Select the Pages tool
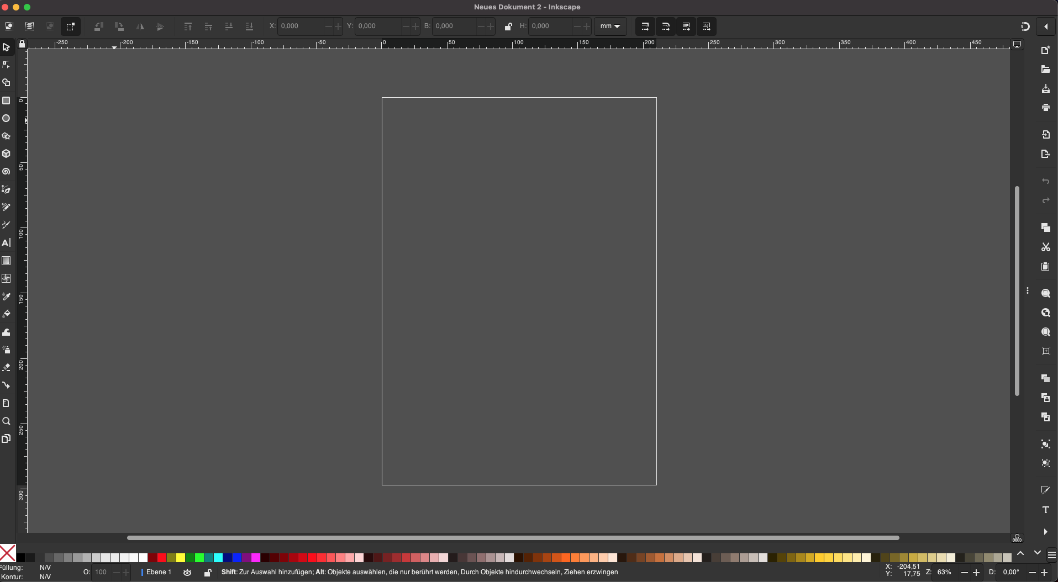 point(6,438)
